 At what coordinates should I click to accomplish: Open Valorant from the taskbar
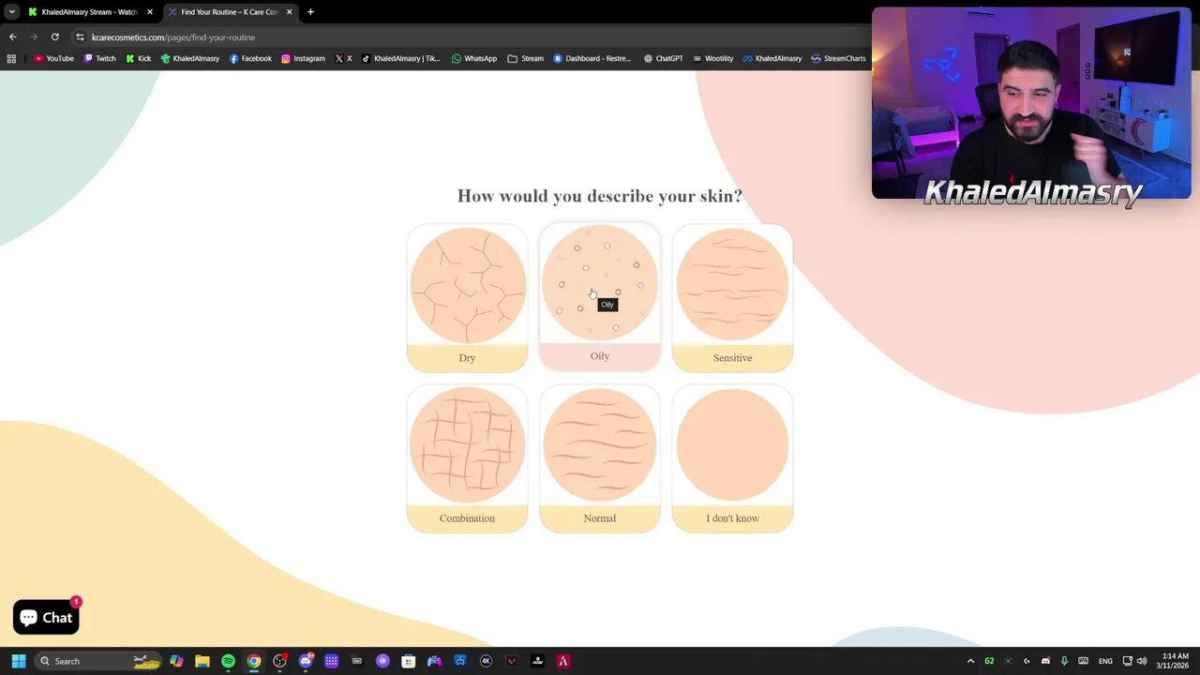click(512, 661)
